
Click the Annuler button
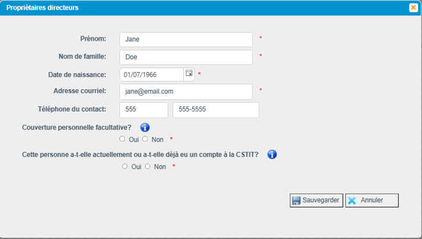coord(372,200)
